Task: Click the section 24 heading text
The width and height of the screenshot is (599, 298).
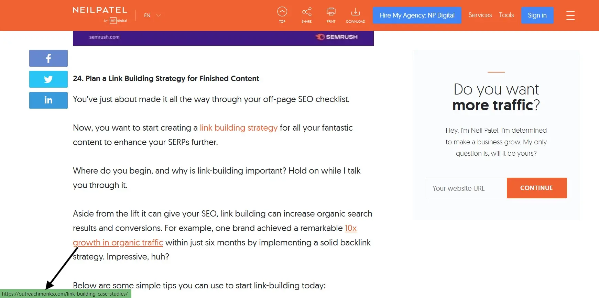Action: [166, 79]
